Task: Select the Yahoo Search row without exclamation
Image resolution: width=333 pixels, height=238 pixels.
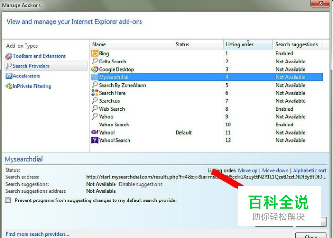Action: tap(207, 125)
